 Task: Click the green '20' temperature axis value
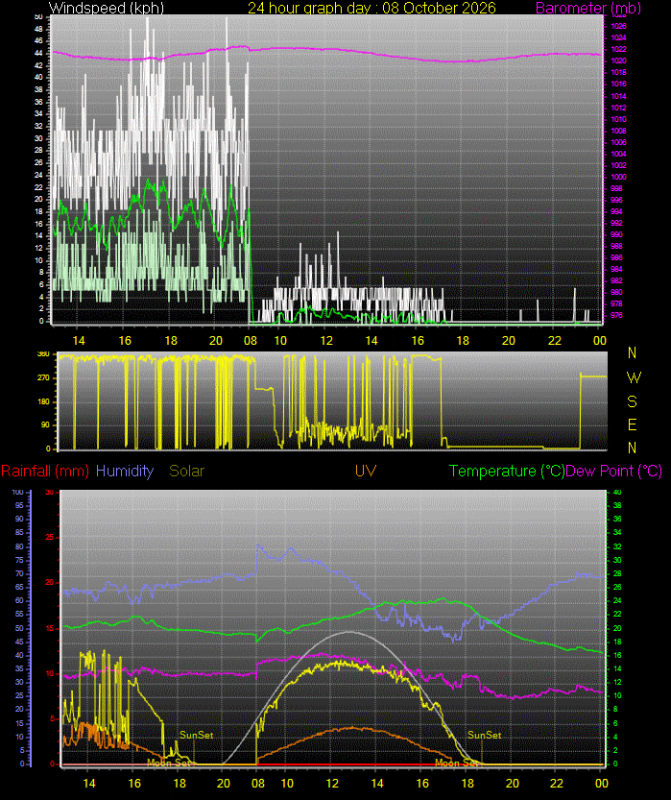click(x=617, y=628)
